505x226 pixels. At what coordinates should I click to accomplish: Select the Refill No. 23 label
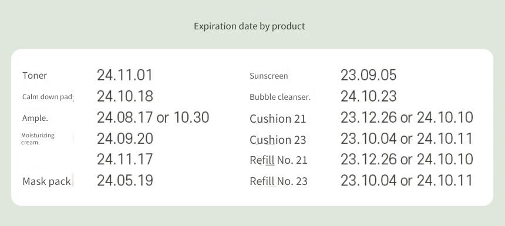coord(278,181)
